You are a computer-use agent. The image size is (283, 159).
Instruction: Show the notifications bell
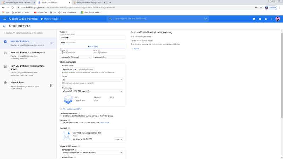[266, 19]
